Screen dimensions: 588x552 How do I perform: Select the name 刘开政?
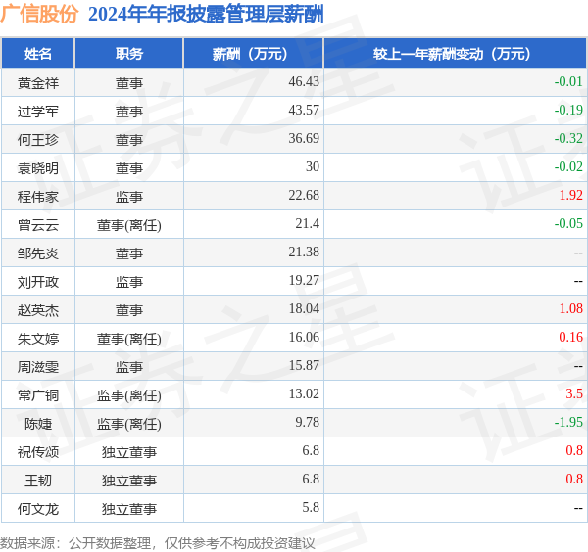click(x=38, y=282)
